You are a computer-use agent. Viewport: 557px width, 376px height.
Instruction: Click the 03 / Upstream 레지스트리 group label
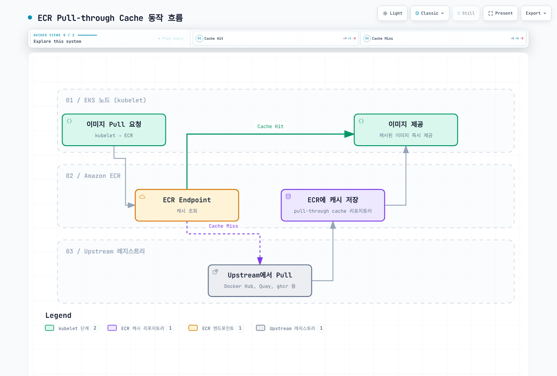pyautogui.click(x=105, y=251)
